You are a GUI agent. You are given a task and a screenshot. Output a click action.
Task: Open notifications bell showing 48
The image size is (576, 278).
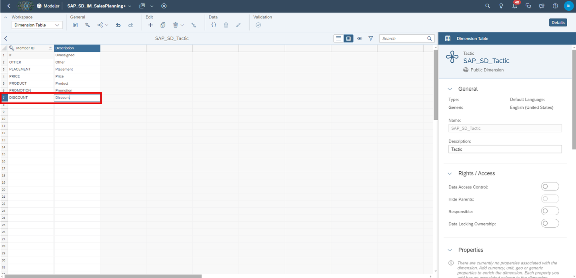pos(515,6)
